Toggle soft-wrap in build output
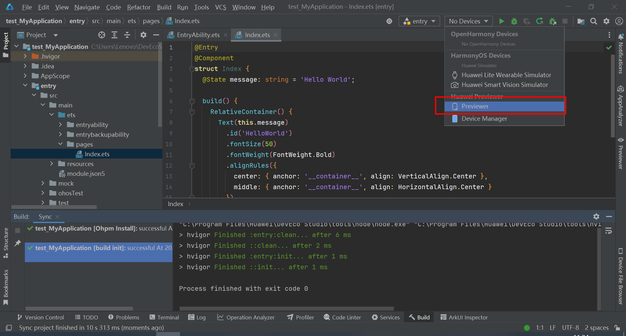626x336 pixels. (608, 231)
